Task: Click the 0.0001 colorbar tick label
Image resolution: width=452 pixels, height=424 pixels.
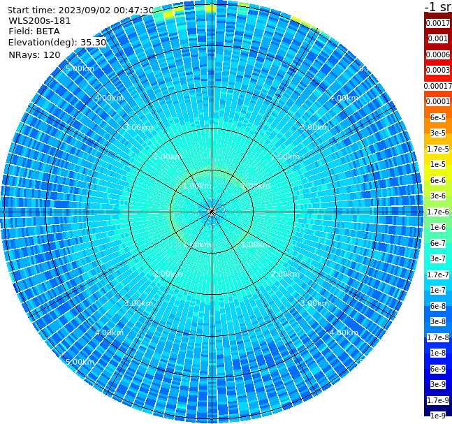Action: 438,101
